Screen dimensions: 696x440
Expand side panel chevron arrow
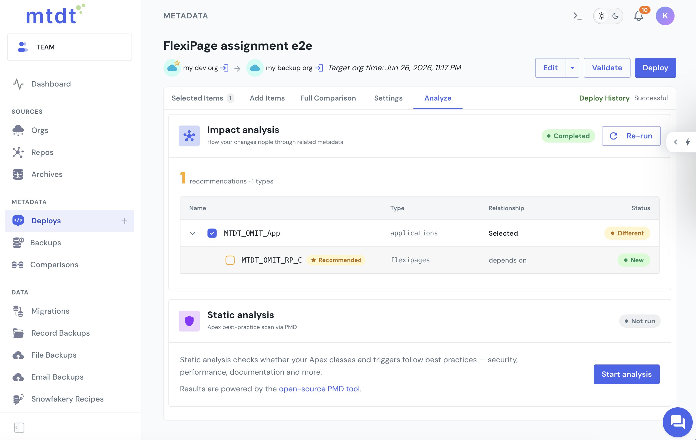675,142
